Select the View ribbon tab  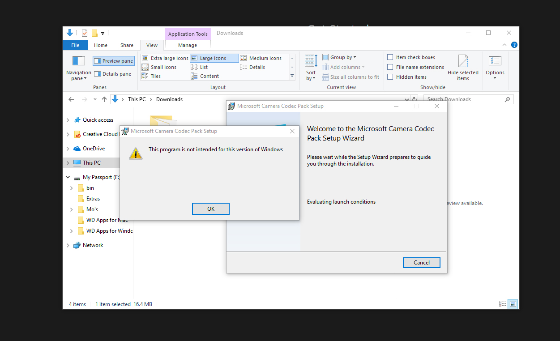click(x=152, y=45)
